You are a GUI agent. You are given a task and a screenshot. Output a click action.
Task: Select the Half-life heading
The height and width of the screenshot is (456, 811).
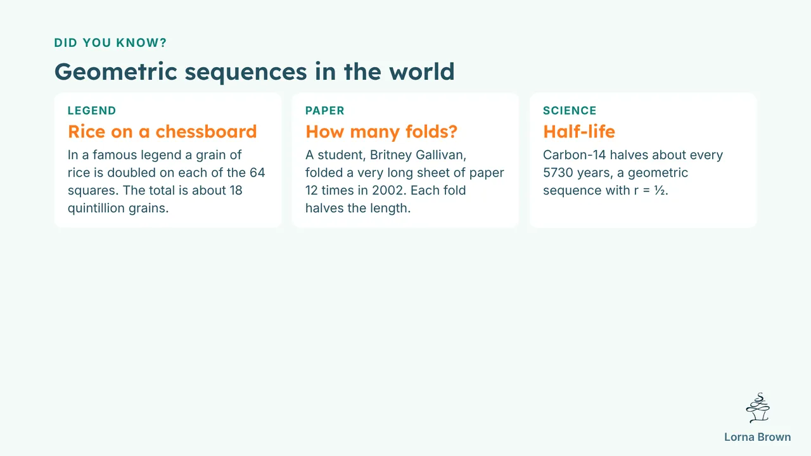point(579,132)
